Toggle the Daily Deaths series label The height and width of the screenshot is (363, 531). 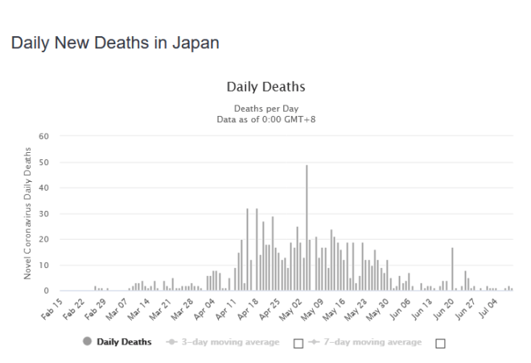124,342
